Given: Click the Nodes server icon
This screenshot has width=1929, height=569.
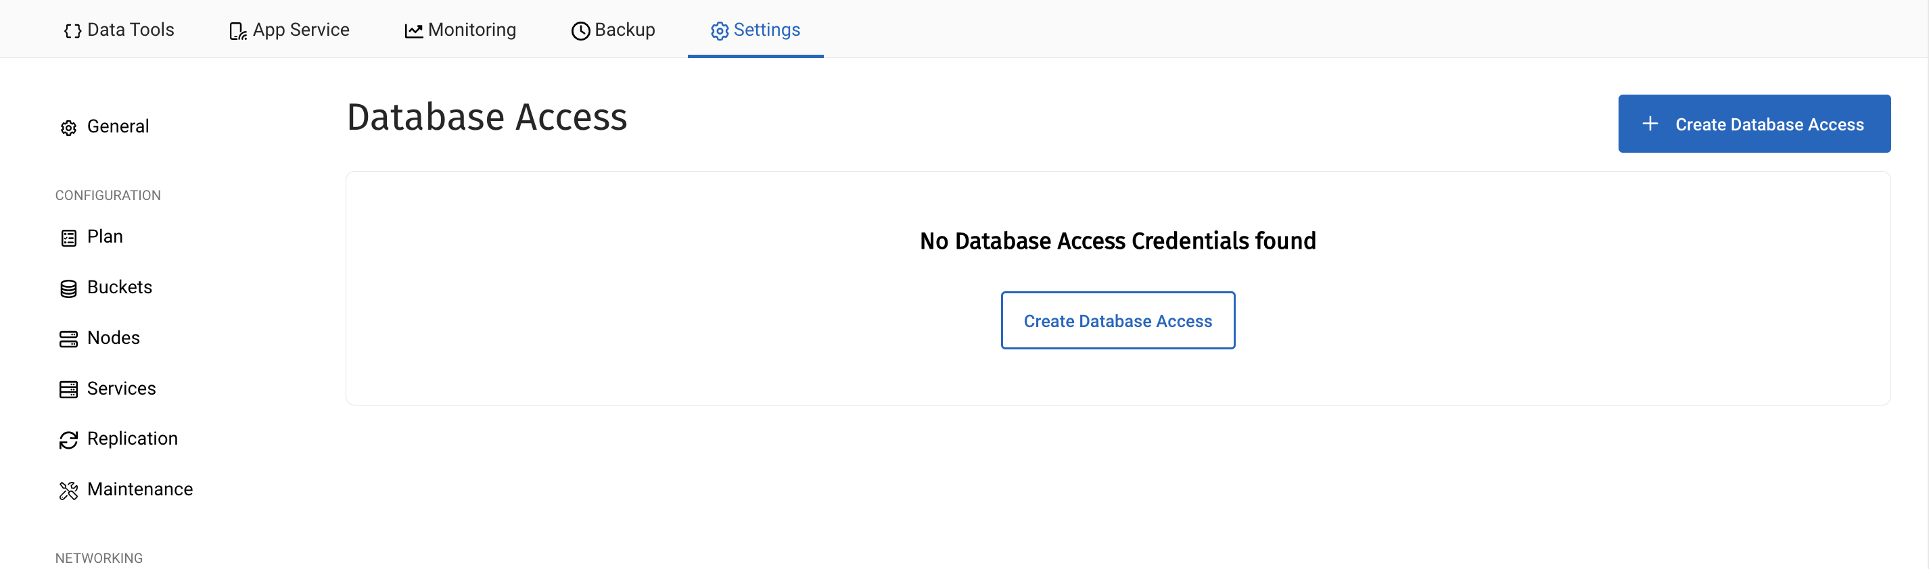Looking at the screenshot, I should pos(68,339).
